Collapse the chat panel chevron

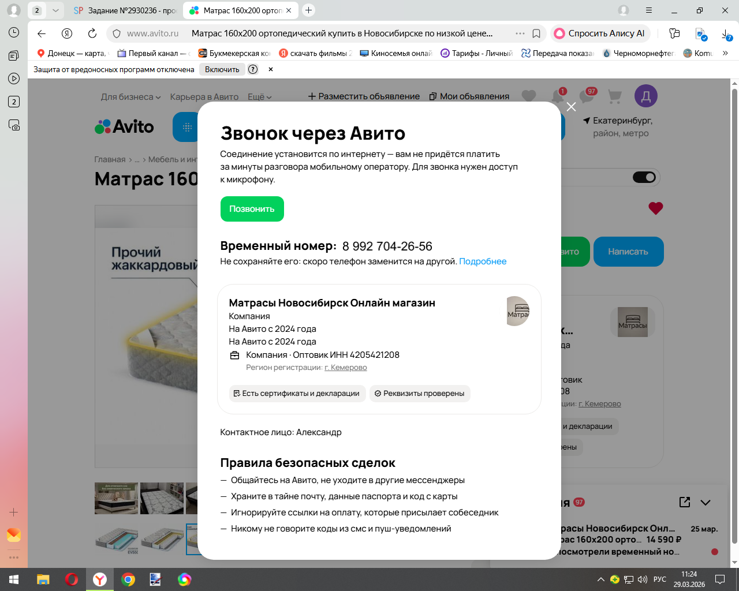(706, 502)
